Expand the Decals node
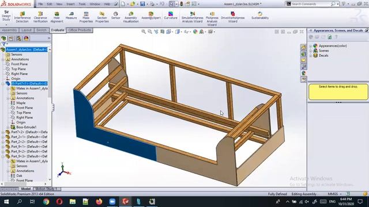 (x=310, y=56)
